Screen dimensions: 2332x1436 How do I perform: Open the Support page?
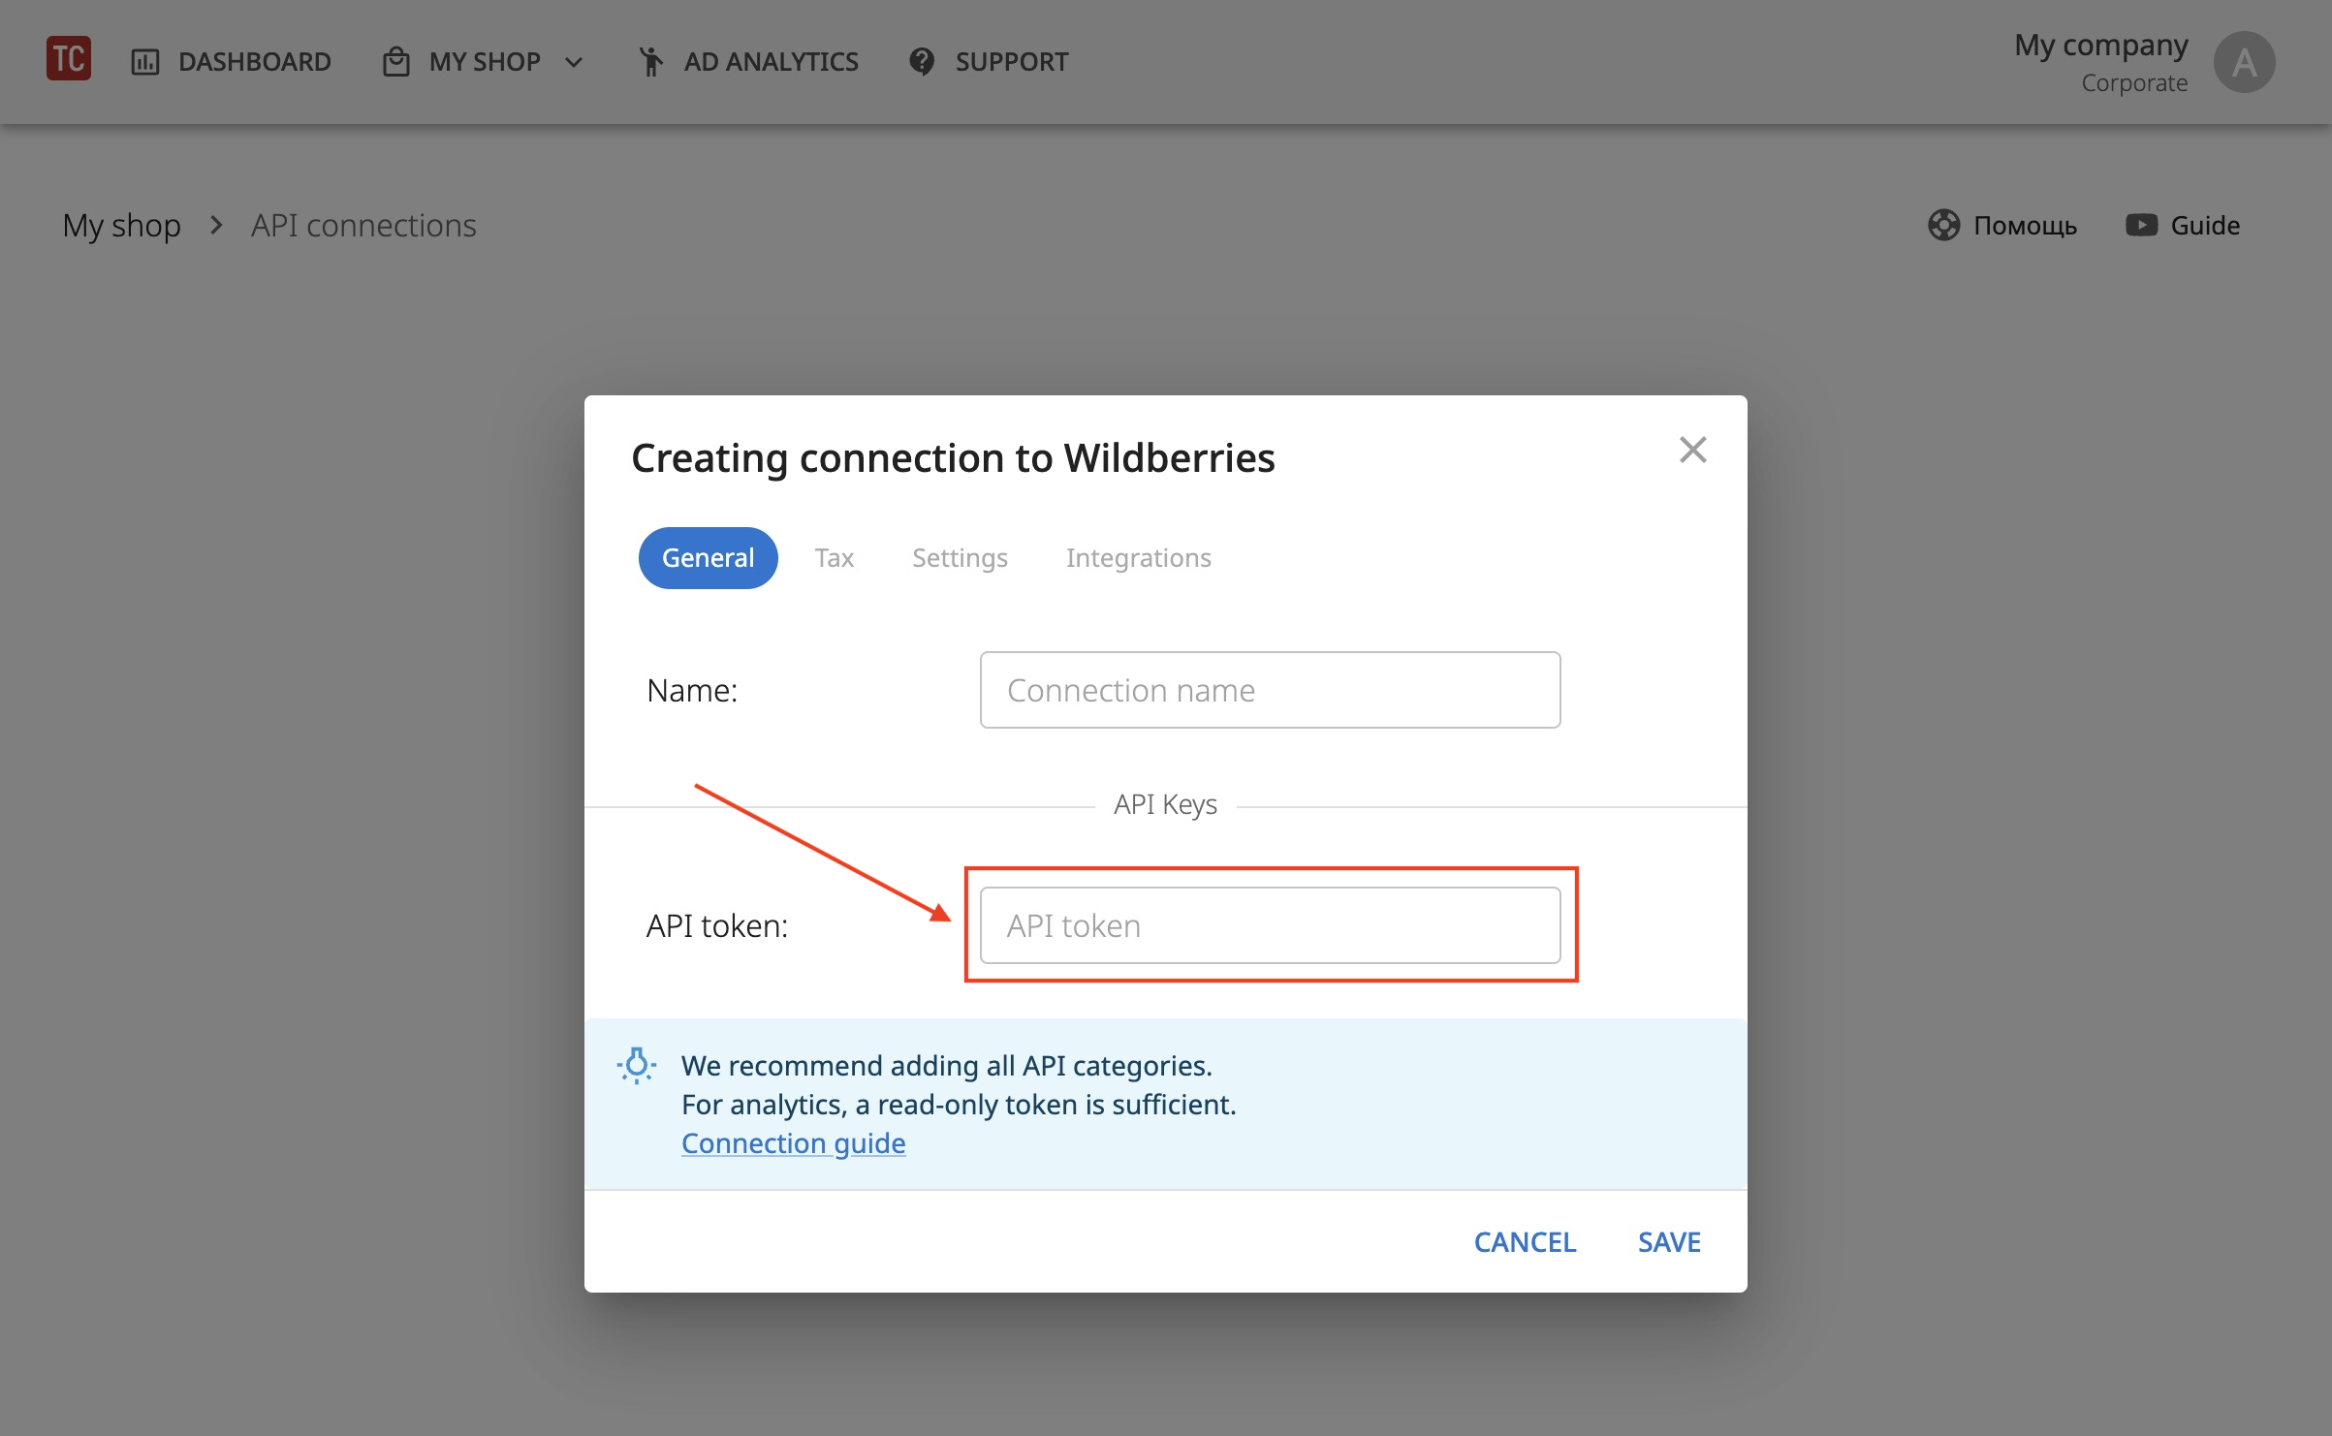[x=989, y=61]
